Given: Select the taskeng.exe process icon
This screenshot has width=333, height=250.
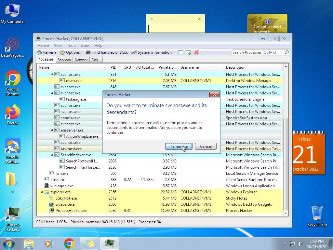Looking at the screenshot, I should 62,99.
